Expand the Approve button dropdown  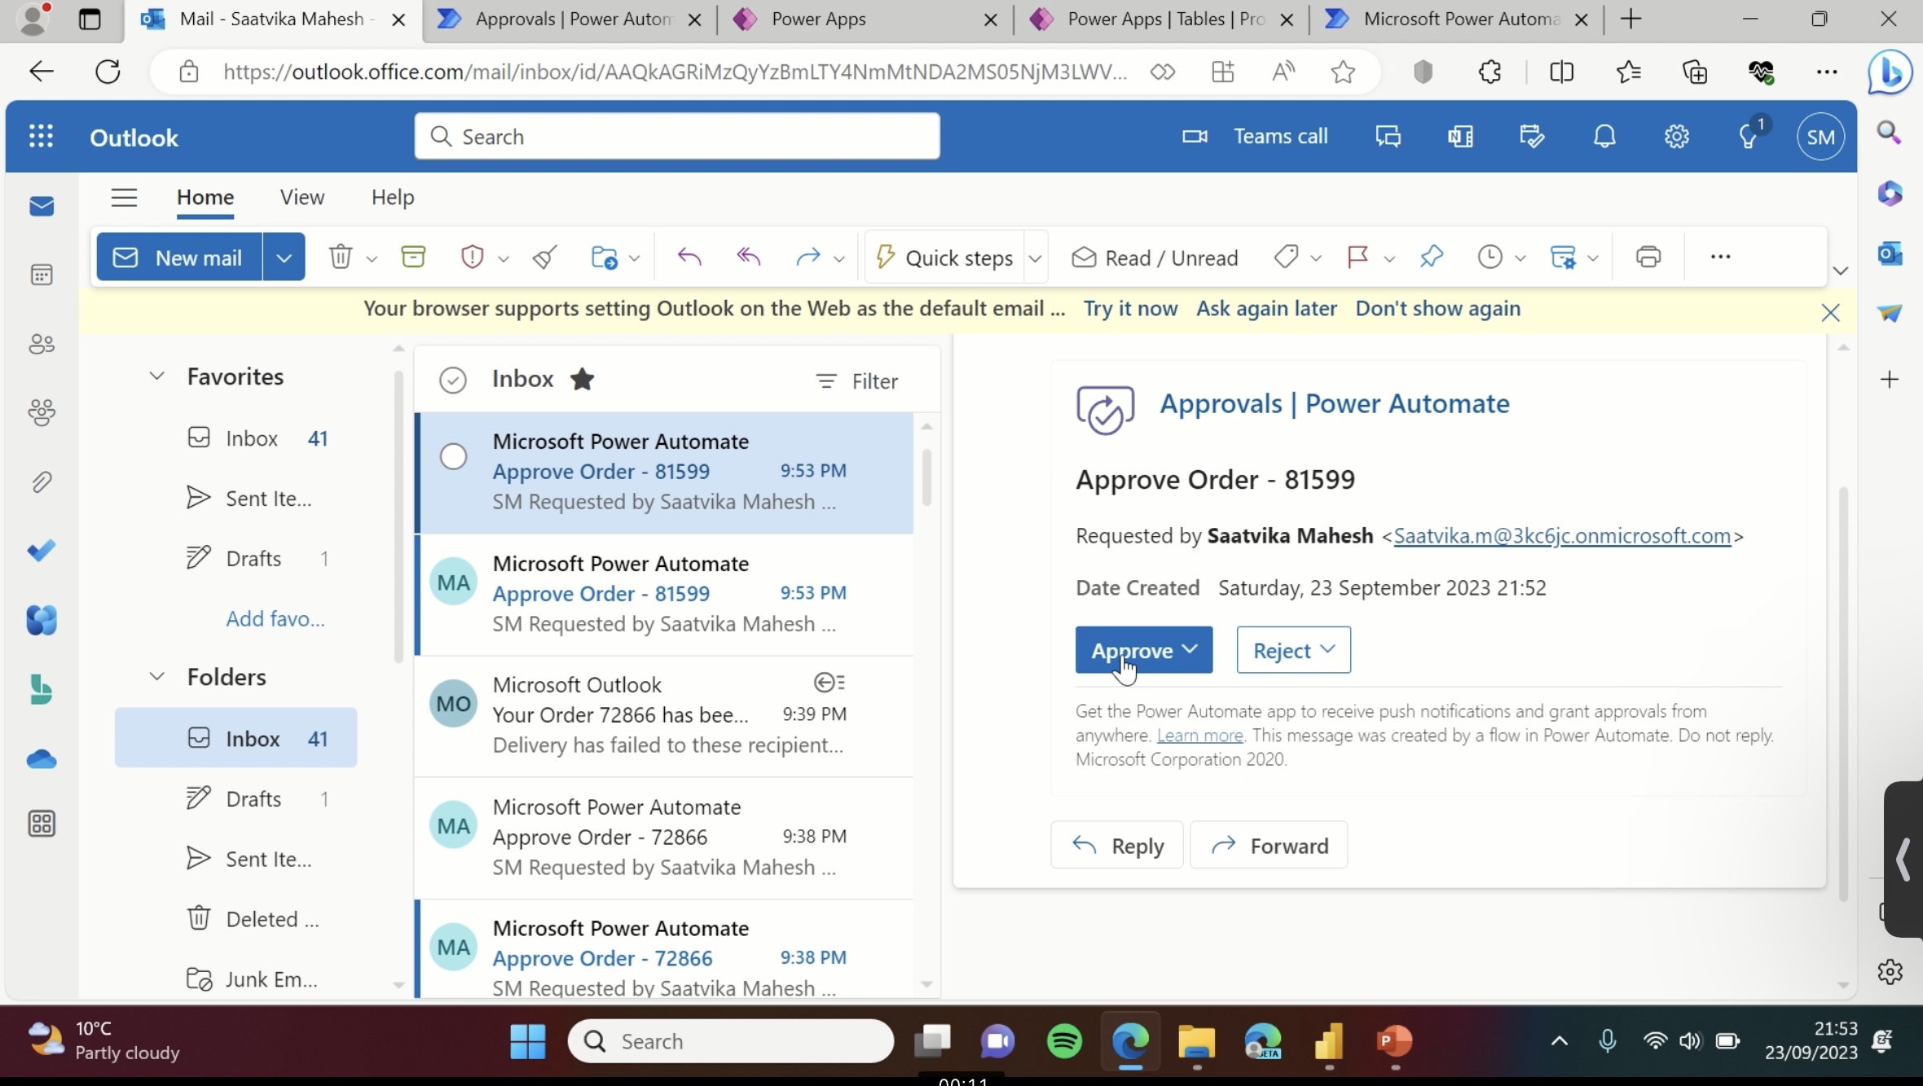(x=1190, y=649)
